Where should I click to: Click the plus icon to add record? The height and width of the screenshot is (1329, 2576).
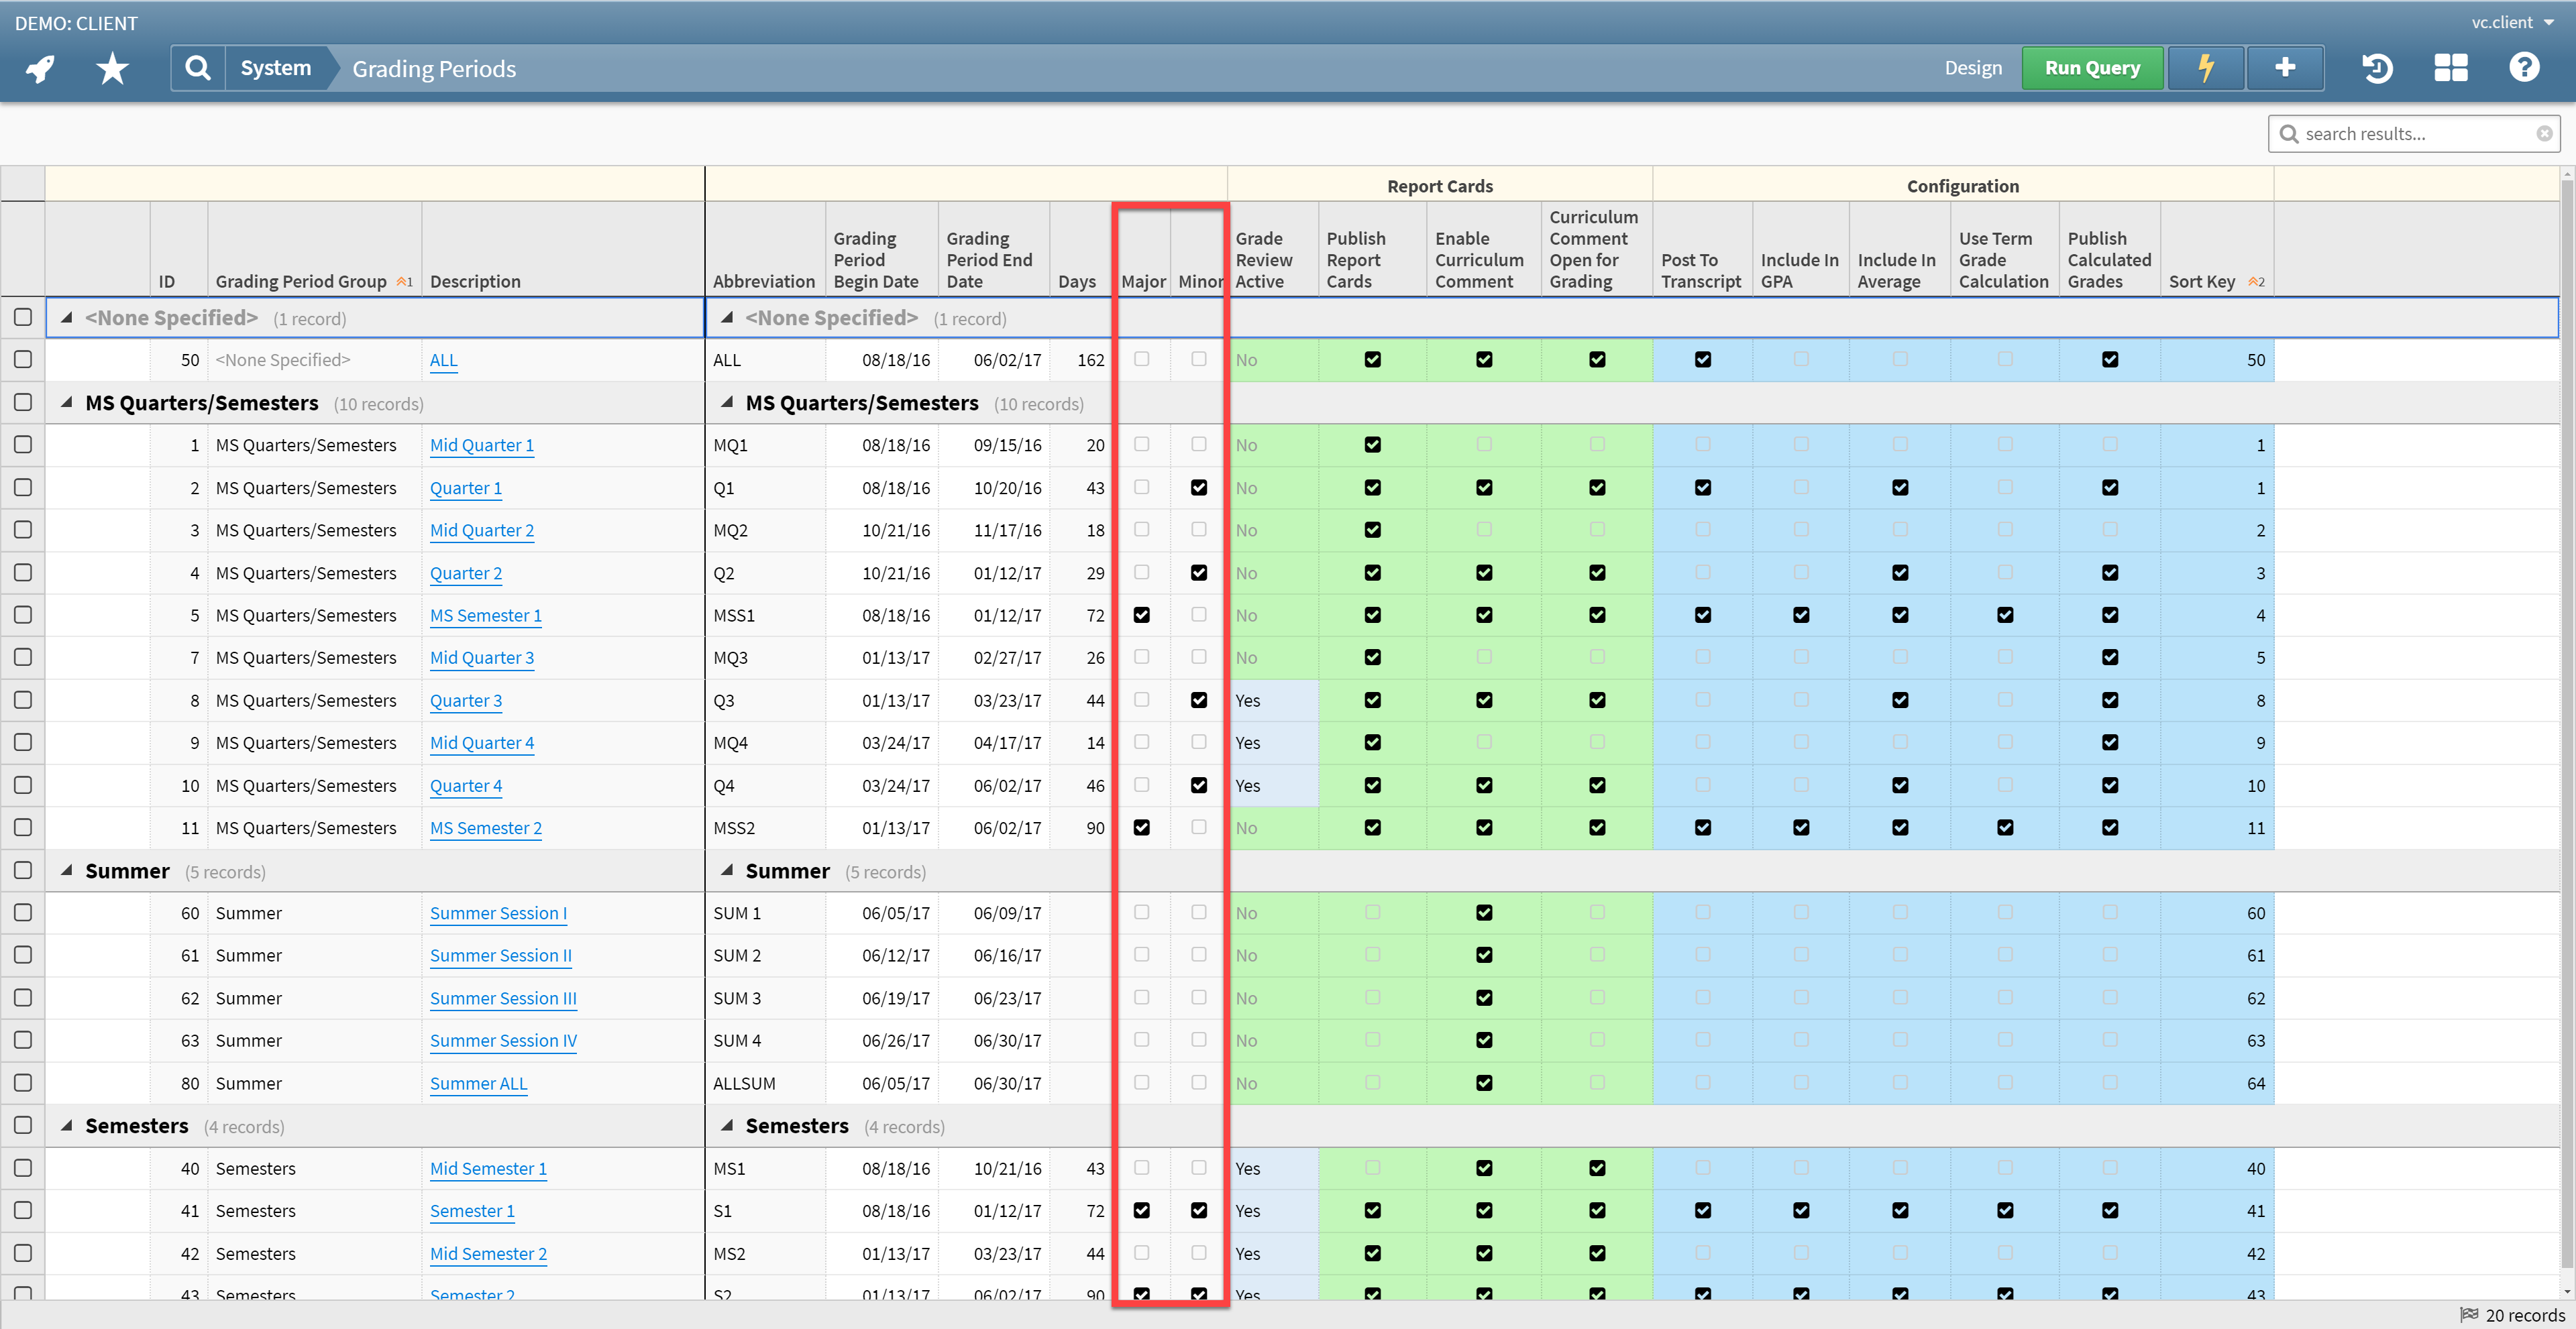point(2284,68)
